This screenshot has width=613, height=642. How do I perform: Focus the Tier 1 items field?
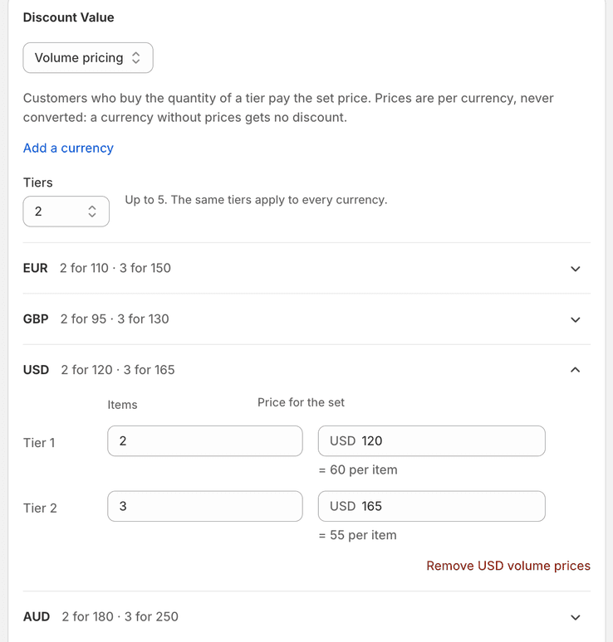coord(205,441)
